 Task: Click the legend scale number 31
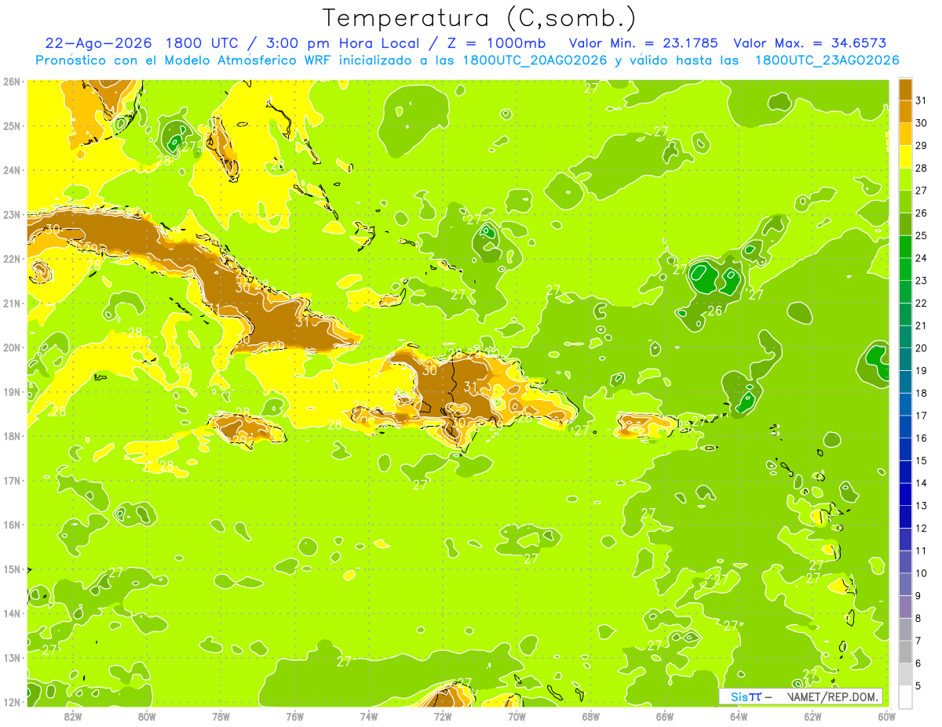pyautogui.click(x=922, y=100)
